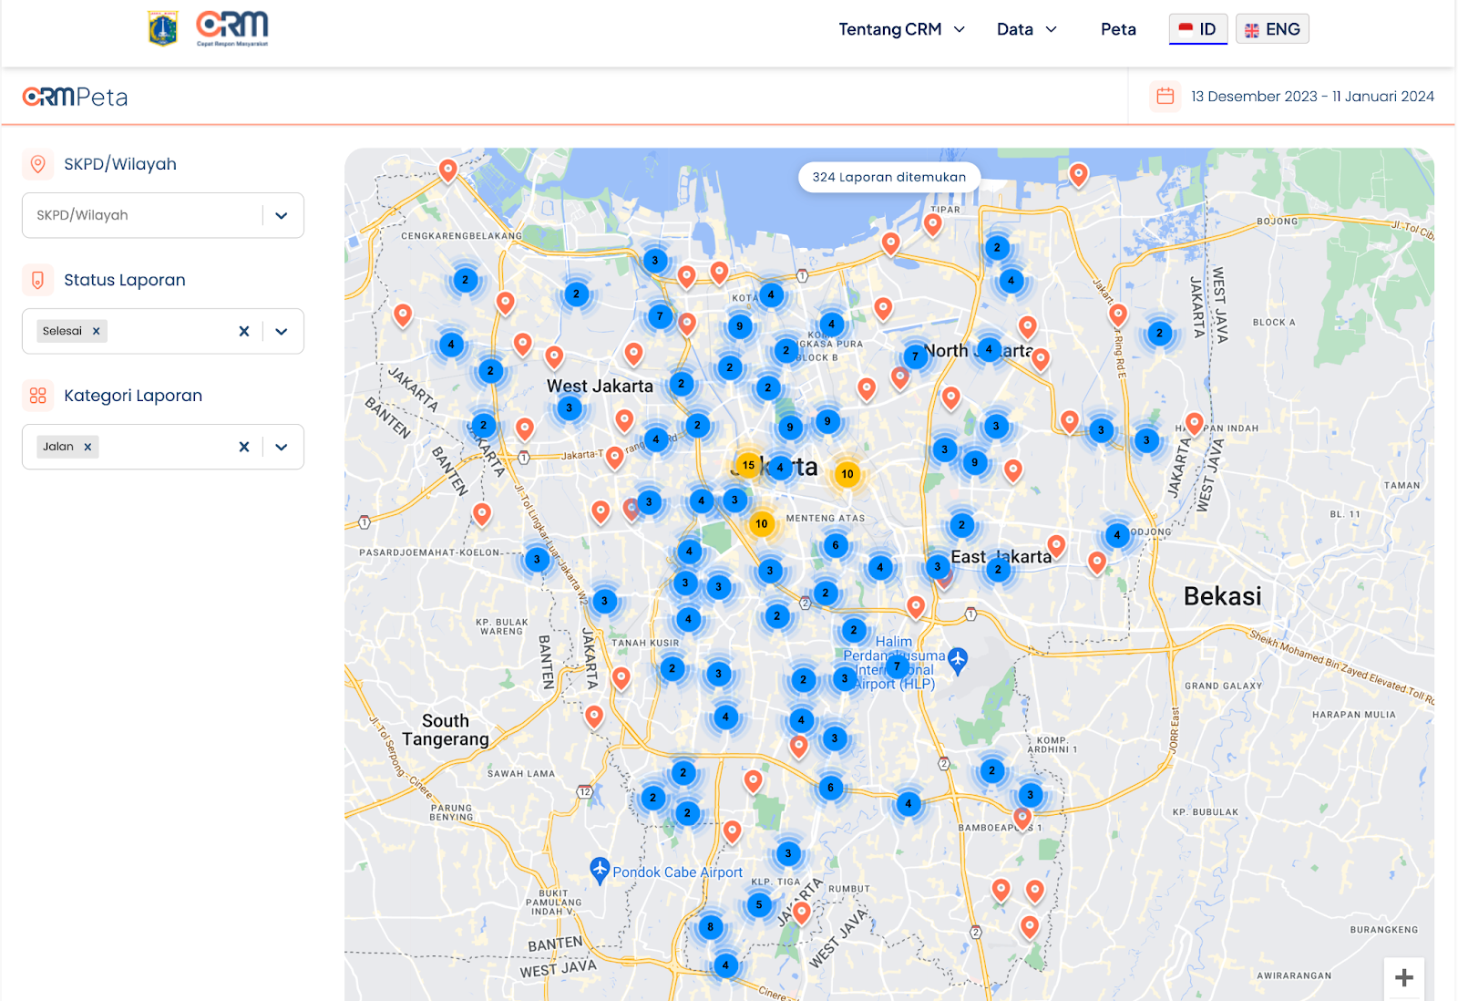Zoom in the map with plus button
This screenshot has height=1001, width=1458.
(1404, 978)
